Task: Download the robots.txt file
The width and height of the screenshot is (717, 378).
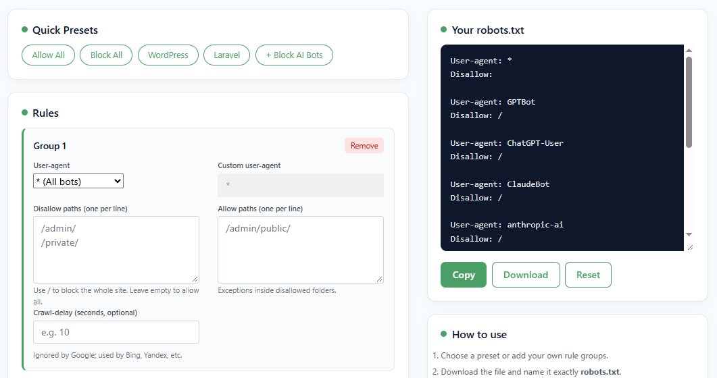Action: (525, 275)
